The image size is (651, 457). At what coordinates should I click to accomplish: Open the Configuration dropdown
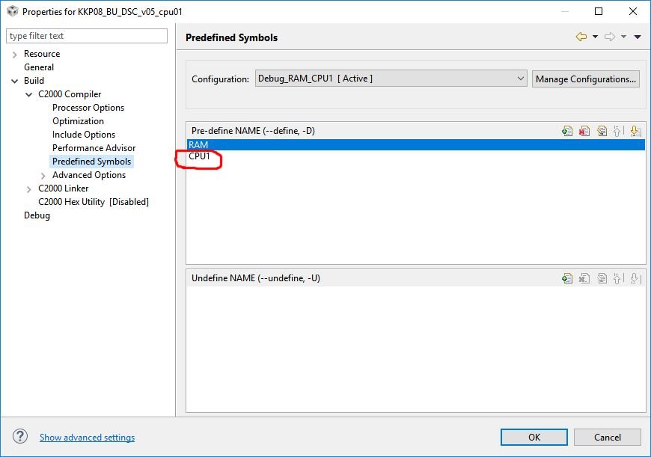pos(391,79)
